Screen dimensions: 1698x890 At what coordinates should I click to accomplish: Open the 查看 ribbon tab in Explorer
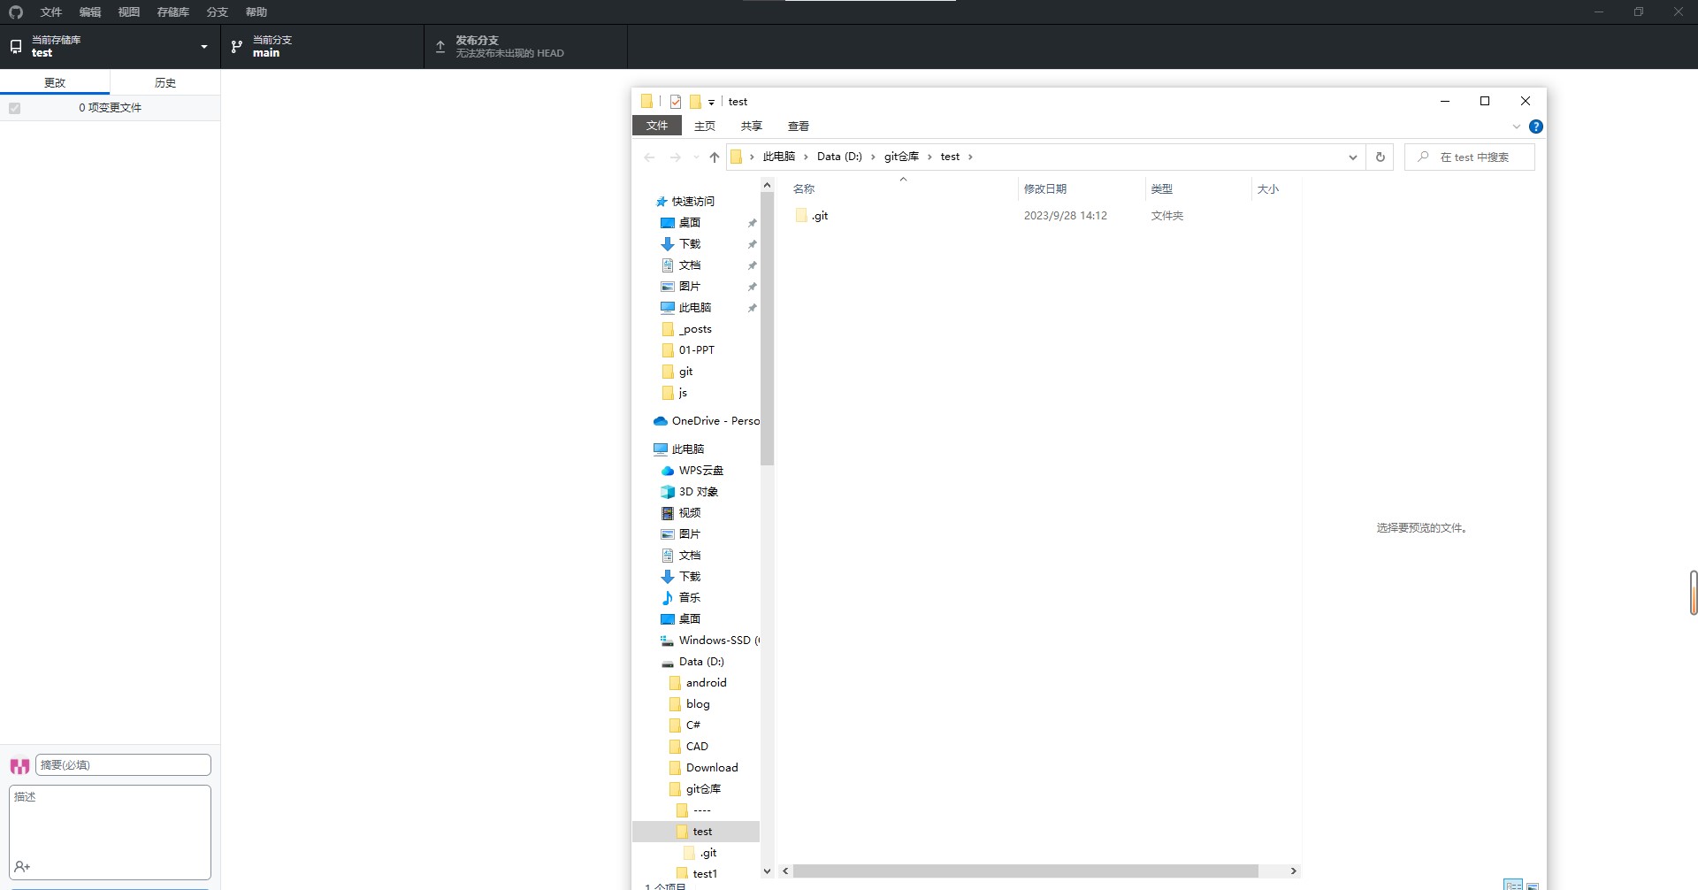798,127
